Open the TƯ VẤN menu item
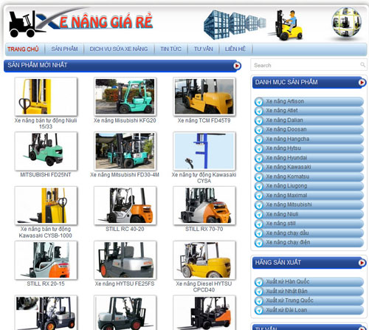The width and height of the screenshot is (369, 330). tap(203, 49)
